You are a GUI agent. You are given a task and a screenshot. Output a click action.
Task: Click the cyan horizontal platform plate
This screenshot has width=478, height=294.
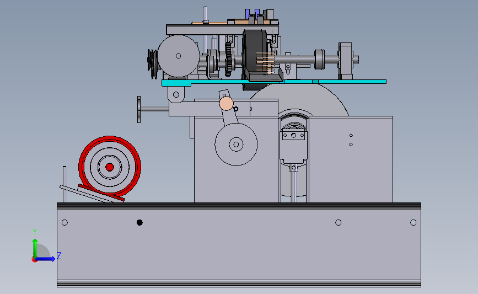274,82
